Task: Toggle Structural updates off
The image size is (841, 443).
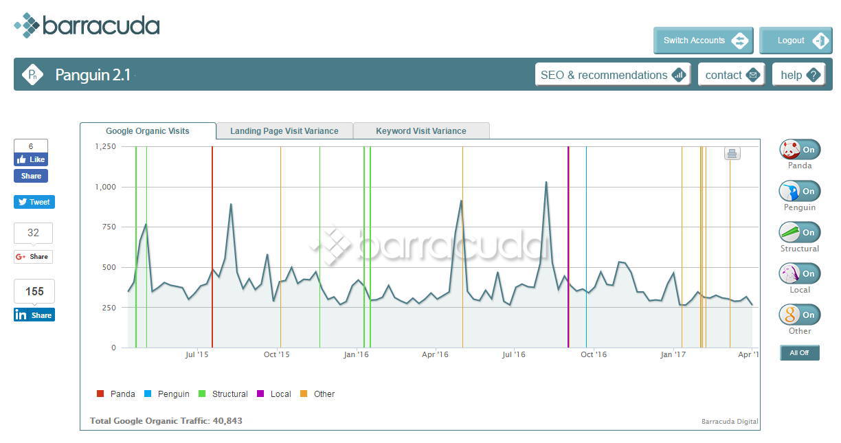Action: pyautogui.click(x=800, y=232)
